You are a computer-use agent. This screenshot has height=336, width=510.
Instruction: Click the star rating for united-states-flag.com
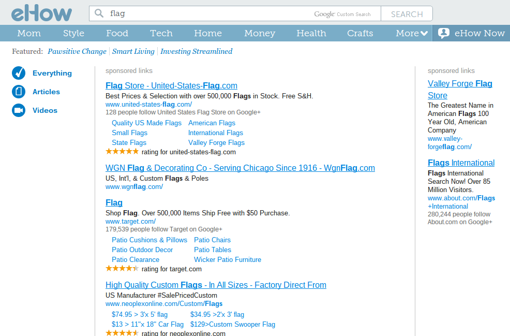point(123,151)
